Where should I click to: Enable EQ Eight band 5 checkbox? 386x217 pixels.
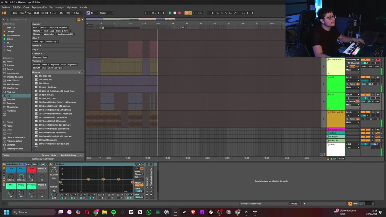tap(100, 198)
